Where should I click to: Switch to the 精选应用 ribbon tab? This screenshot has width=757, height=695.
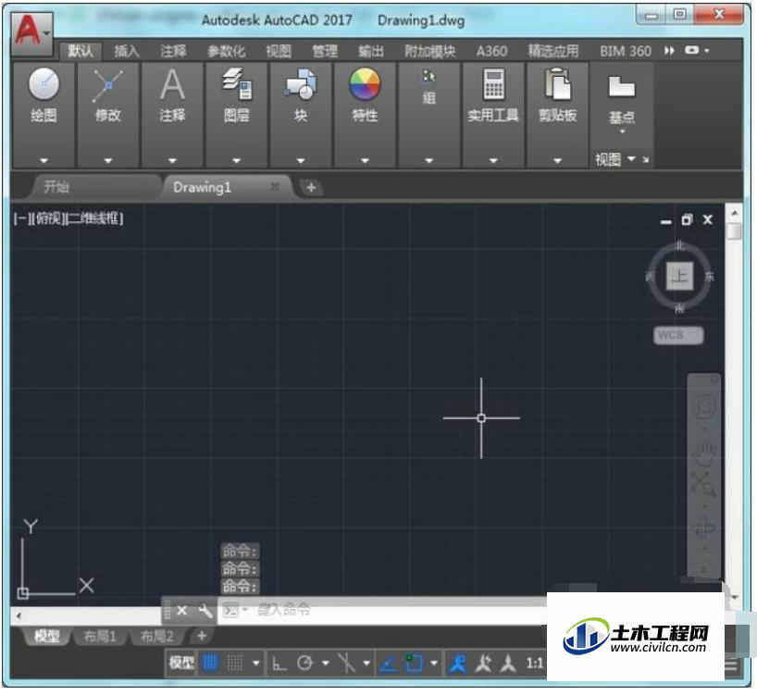pyautogui.click(x=553, y=51)
